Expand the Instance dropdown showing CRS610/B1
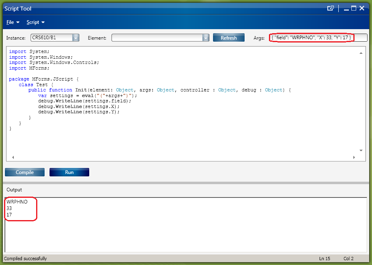 [75, 38]
